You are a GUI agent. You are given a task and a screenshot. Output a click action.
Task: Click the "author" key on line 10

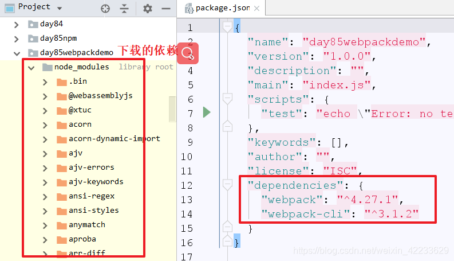tap(275, 157)
